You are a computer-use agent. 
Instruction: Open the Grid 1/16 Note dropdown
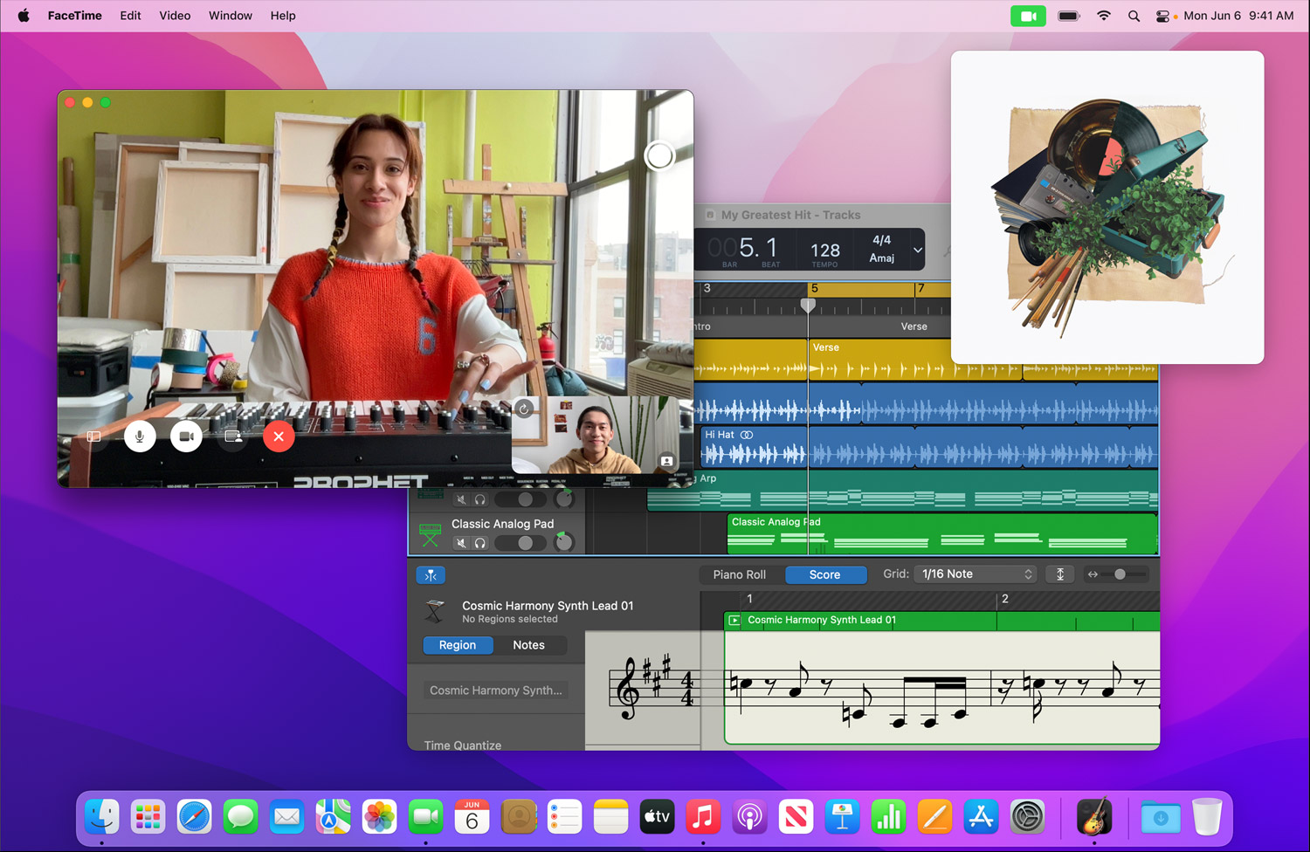click(x=976, y=574)
